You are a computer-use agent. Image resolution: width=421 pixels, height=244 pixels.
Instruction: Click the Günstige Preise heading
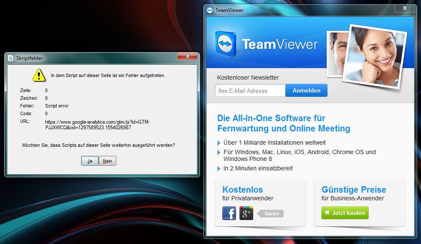(354, 190)
